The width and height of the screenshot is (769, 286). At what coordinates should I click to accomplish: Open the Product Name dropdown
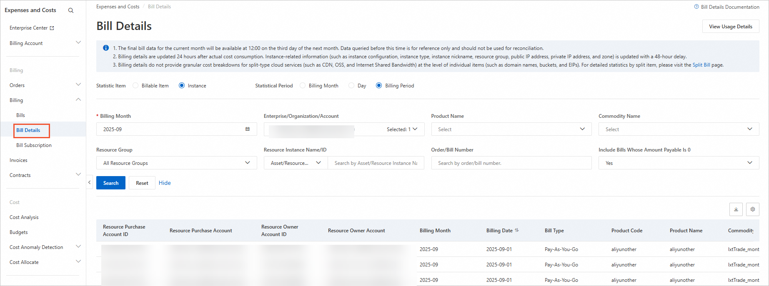point(511,129)
